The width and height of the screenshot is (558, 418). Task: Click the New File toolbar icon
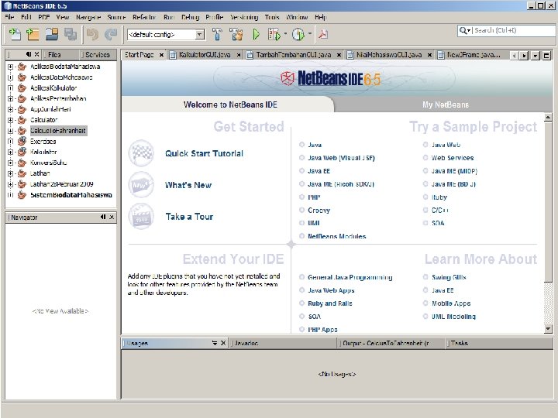(15, 34)
